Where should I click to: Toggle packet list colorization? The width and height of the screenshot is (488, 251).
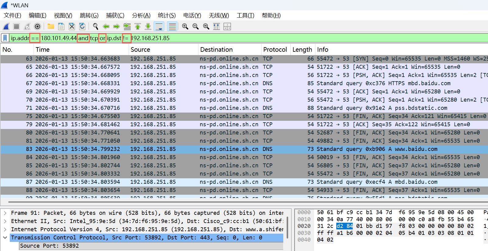(172, 26)
